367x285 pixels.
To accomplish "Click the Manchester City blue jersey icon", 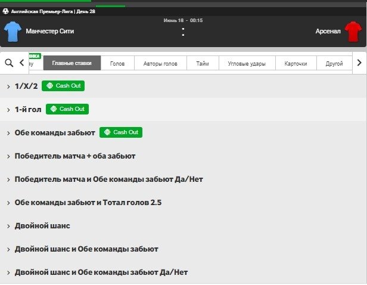I will pyautogui.click(x=12, y=32).
